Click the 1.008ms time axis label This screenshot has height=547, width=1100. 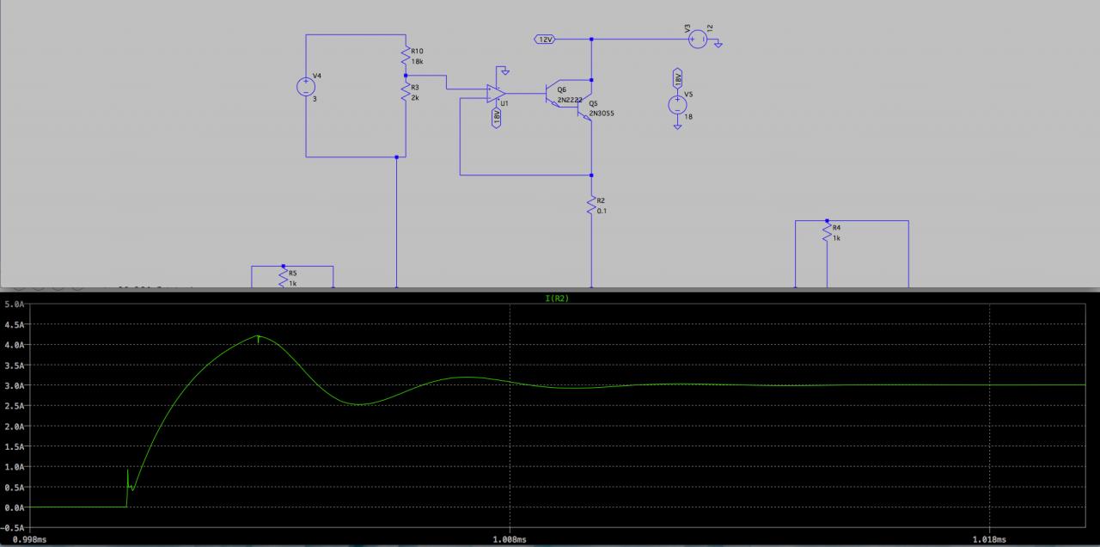pos(510,539)
